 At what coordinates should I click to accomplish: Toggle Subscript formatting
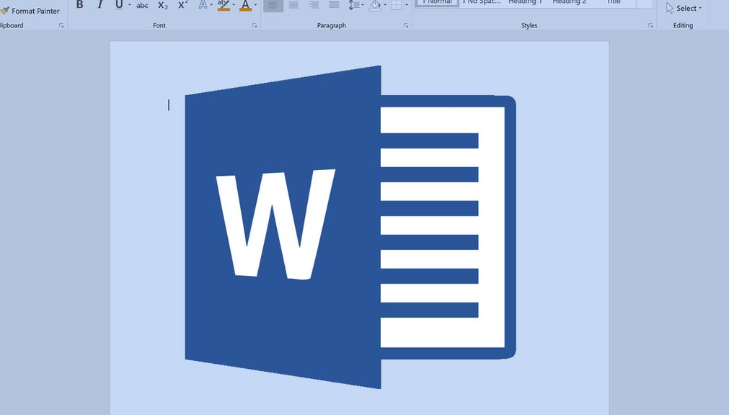pyautogui.click(x=163, y=5)
